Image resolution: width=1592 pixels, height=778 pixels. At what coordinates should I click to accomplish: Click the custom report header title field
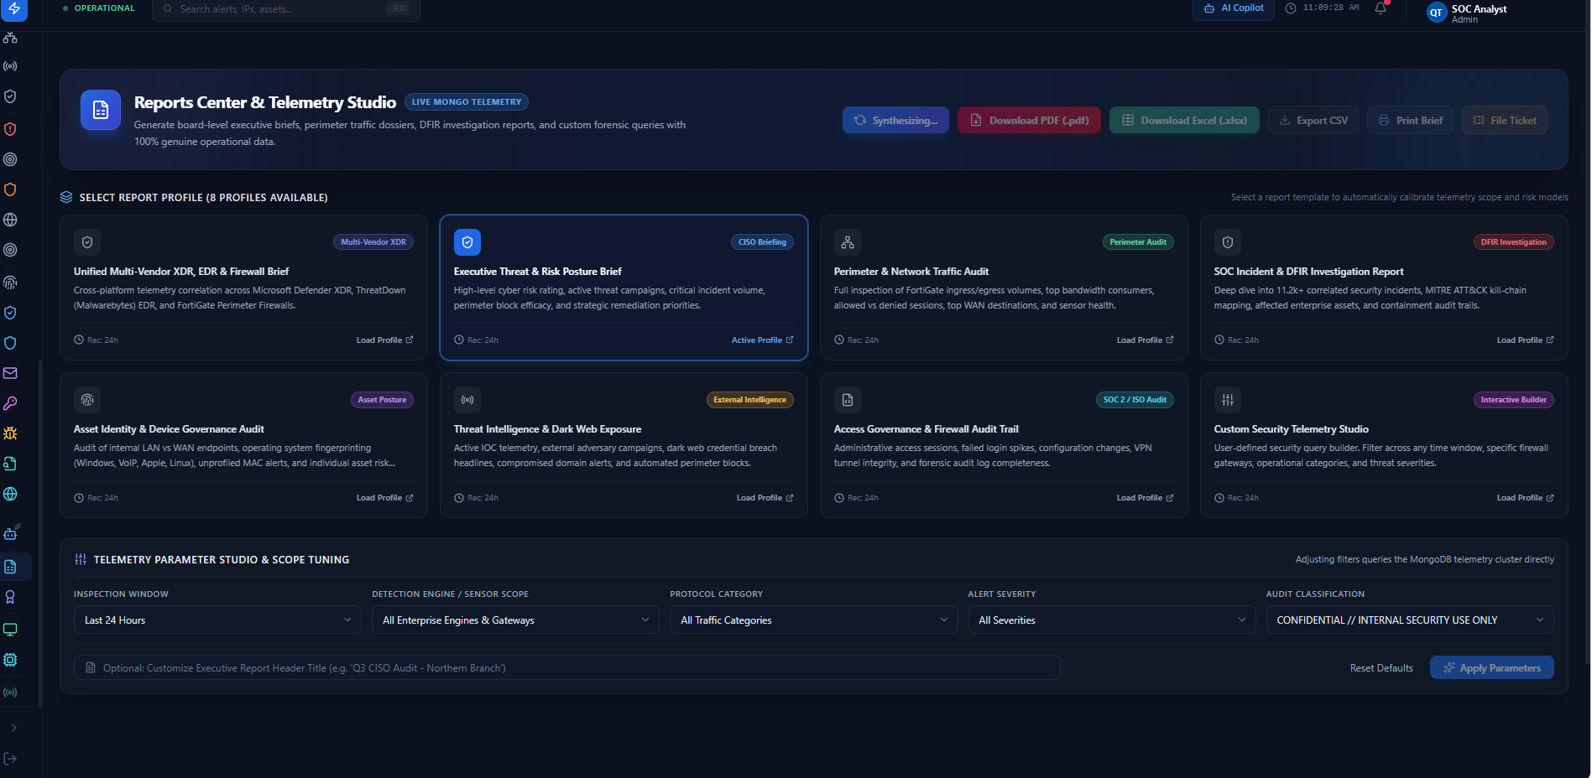pyautogui.click(x=566, y=668)
